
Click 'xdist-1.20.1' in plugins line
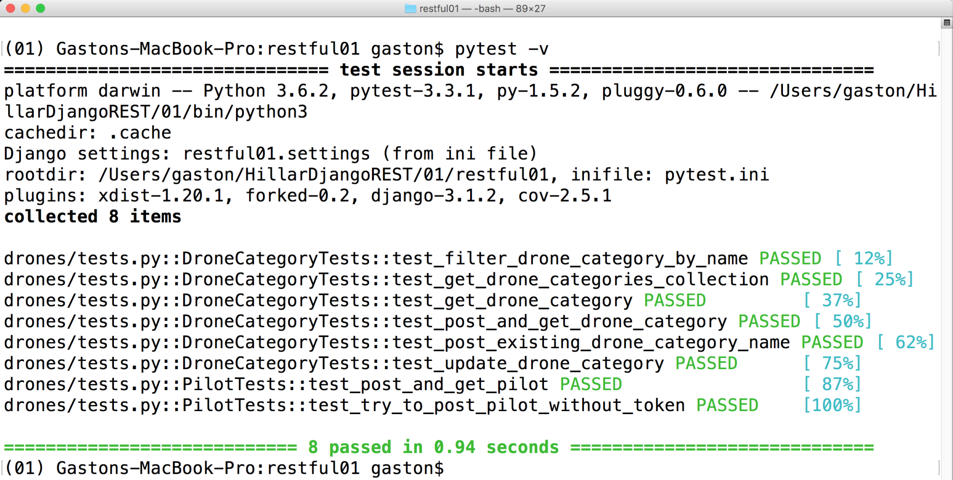coord(161,196)
